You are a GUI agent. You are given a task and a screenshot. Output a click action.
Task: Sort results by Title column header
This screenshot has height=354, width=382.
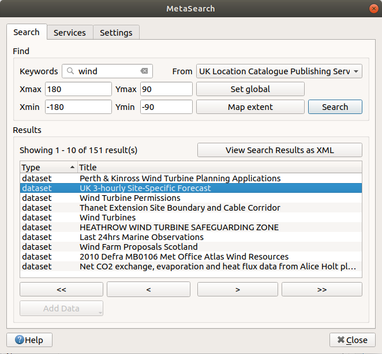point(219,168)
